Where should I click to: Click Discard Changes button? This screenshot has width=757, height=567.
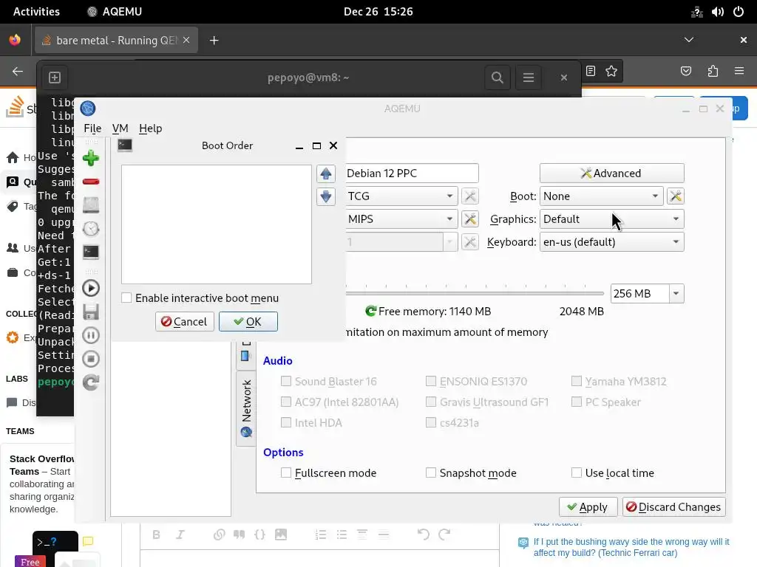(674, 507)
